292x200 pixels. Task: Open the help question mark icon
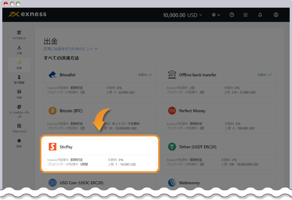point(232,15)
